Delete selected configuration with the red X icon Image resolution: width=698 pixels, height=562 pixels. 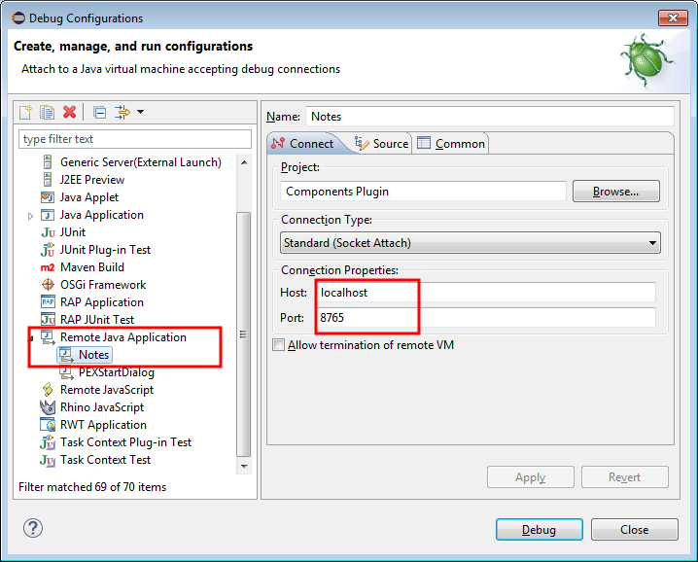point(69,113)
